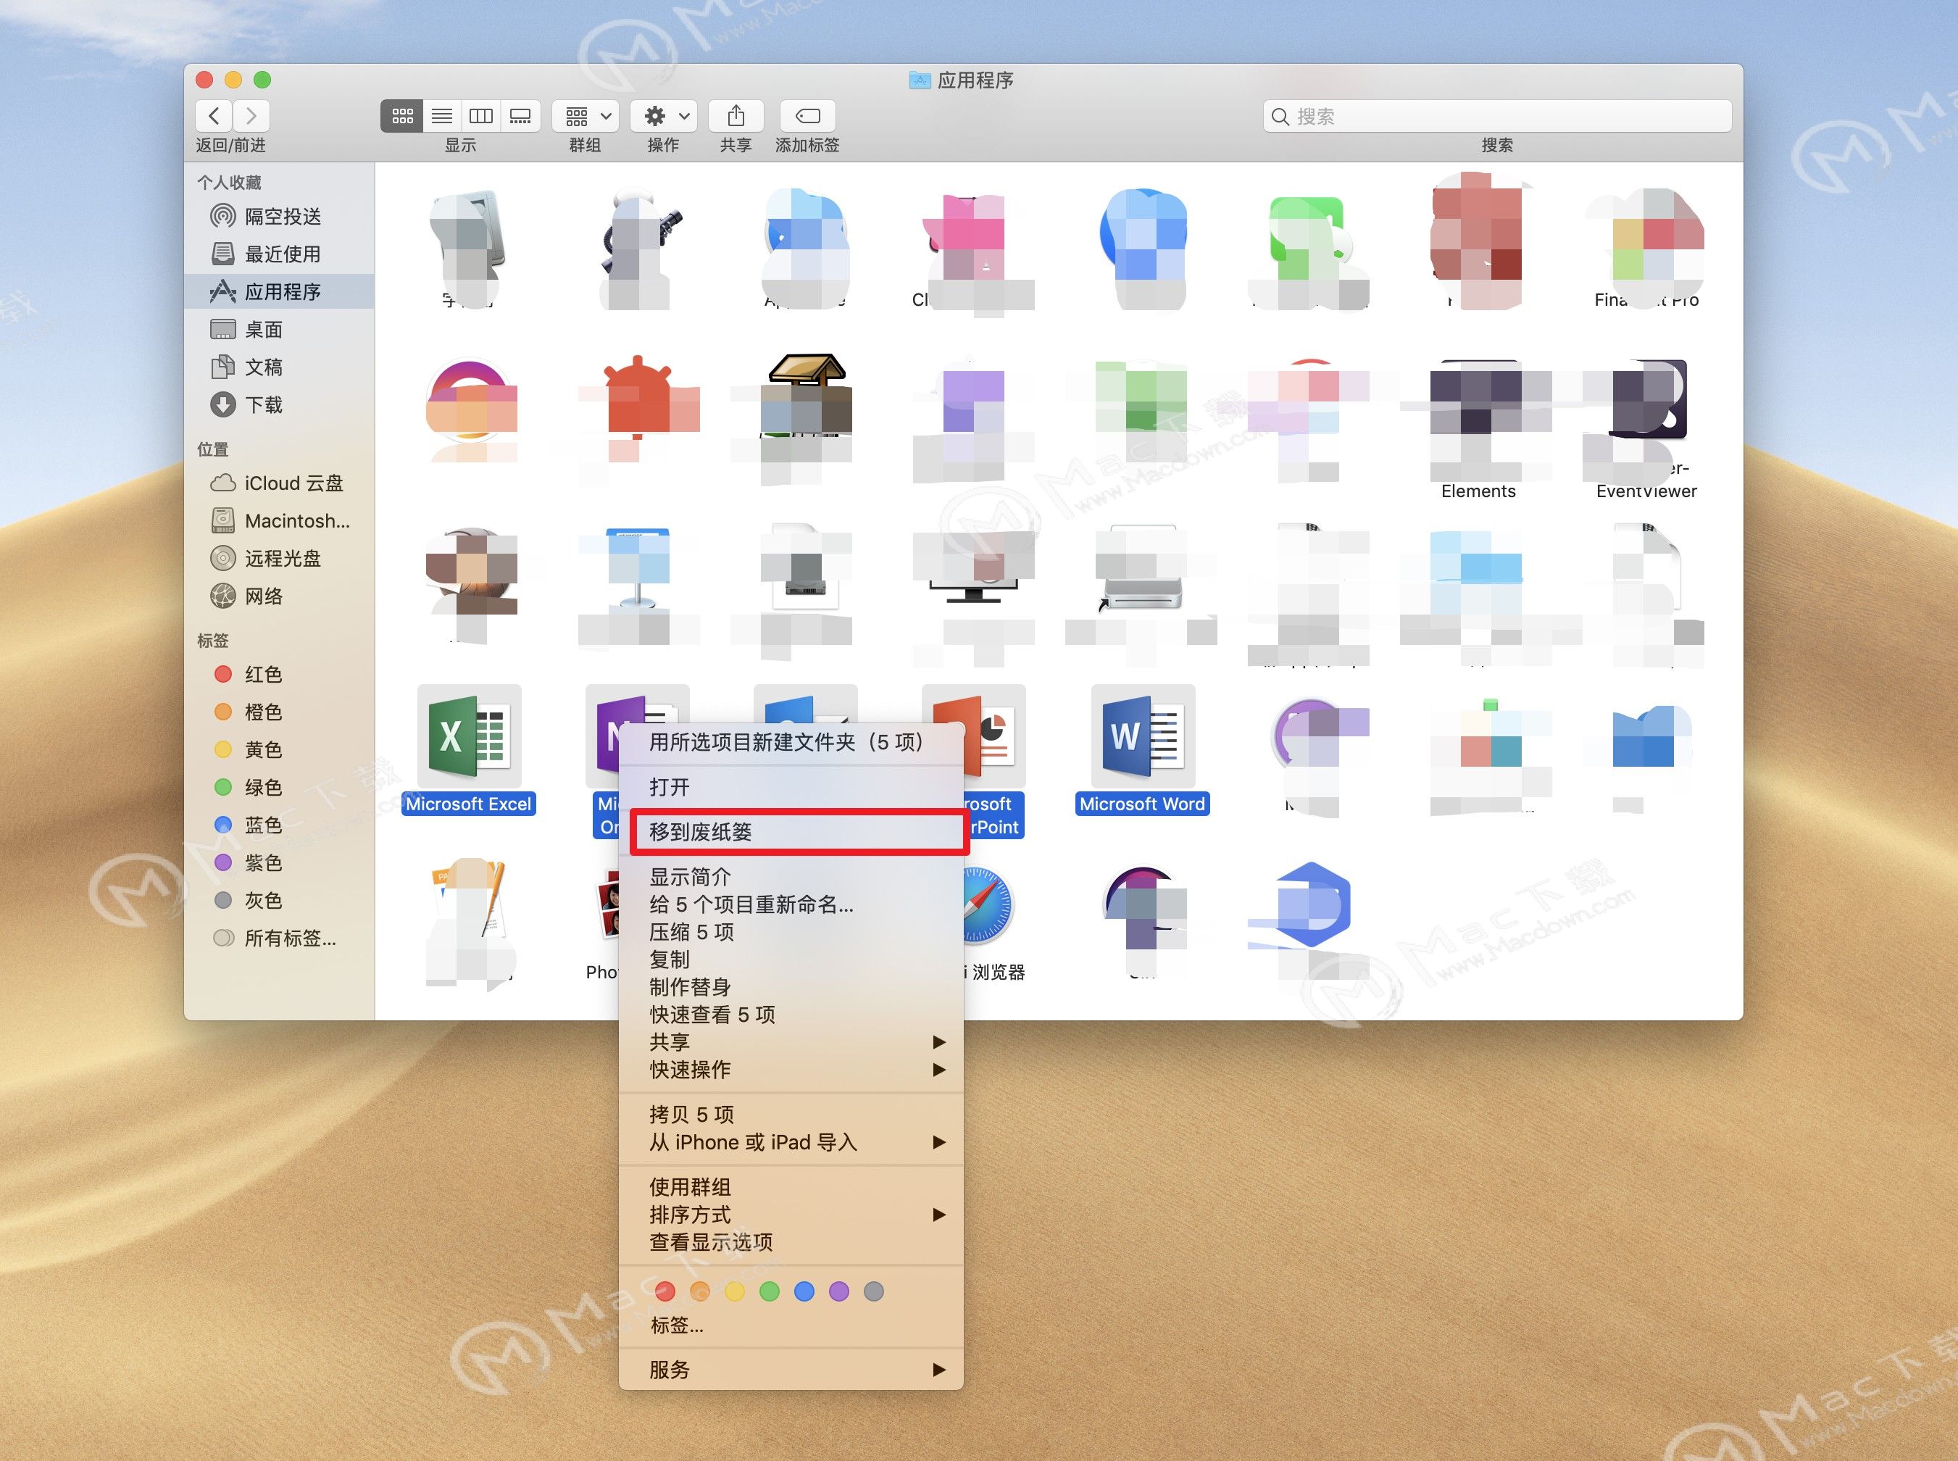This screenshot has height=1461, width=1958.
Task: Apply red tag dot in context menu
Action: click(665, 1291)
